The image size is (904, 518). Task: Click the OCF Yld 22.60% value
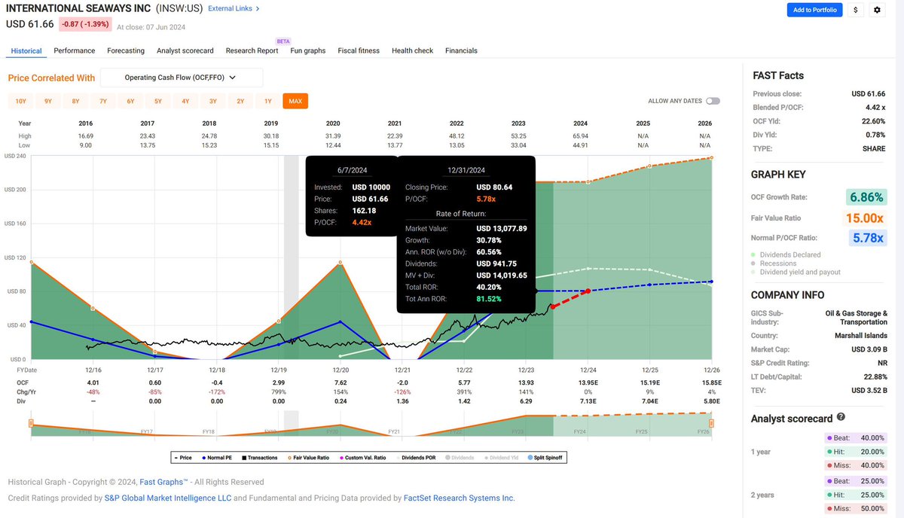coord(874,121)
